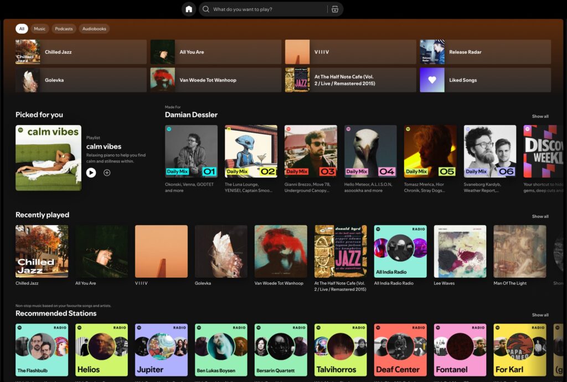Image resolution: width=567 pixels, height=382 pixels.
Task: Open Daily Mix 04 thumbnail
Action: (370, 151)
